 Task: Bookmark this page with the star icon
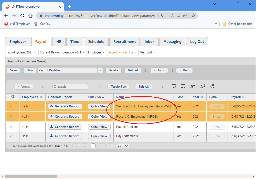tap(193, 16)
